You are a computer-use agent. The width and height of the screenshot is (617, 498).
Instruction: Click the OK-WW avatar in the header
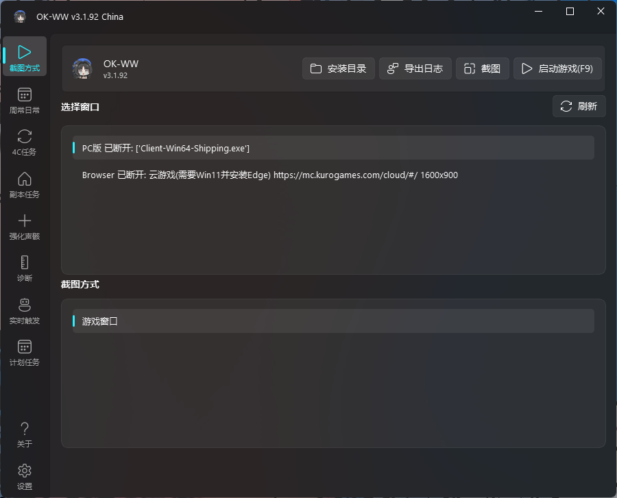point(82,69)
